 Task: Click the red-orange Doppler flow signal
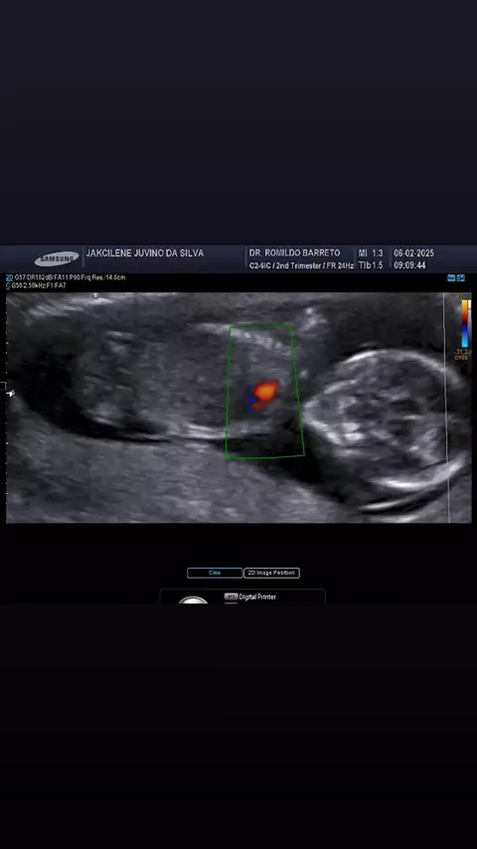tap(265, 393)
